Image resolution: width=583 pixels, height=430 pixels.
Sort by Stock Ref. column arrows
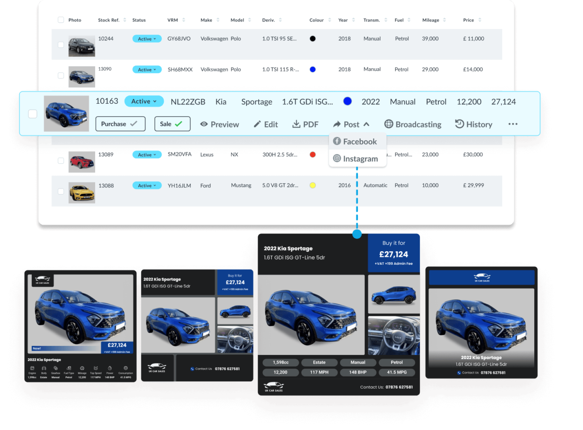point(125,20)
